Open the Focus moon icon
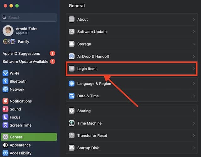 point(5,117)
